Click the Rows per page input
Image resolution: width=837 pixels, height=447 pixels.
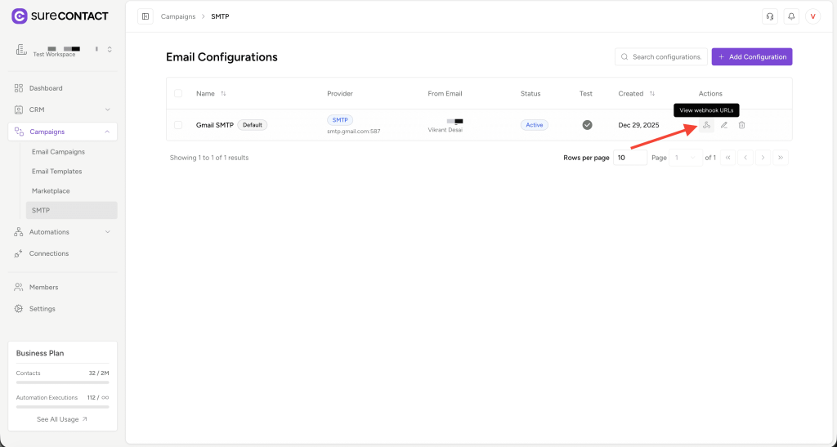pos(629,158)
